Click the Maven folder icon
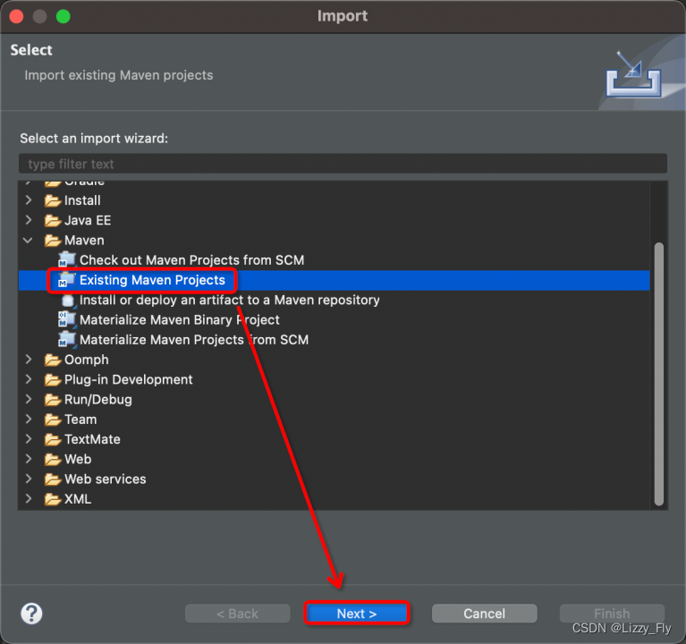The height and width of the screenshot is (644, 686). point(53,241)
